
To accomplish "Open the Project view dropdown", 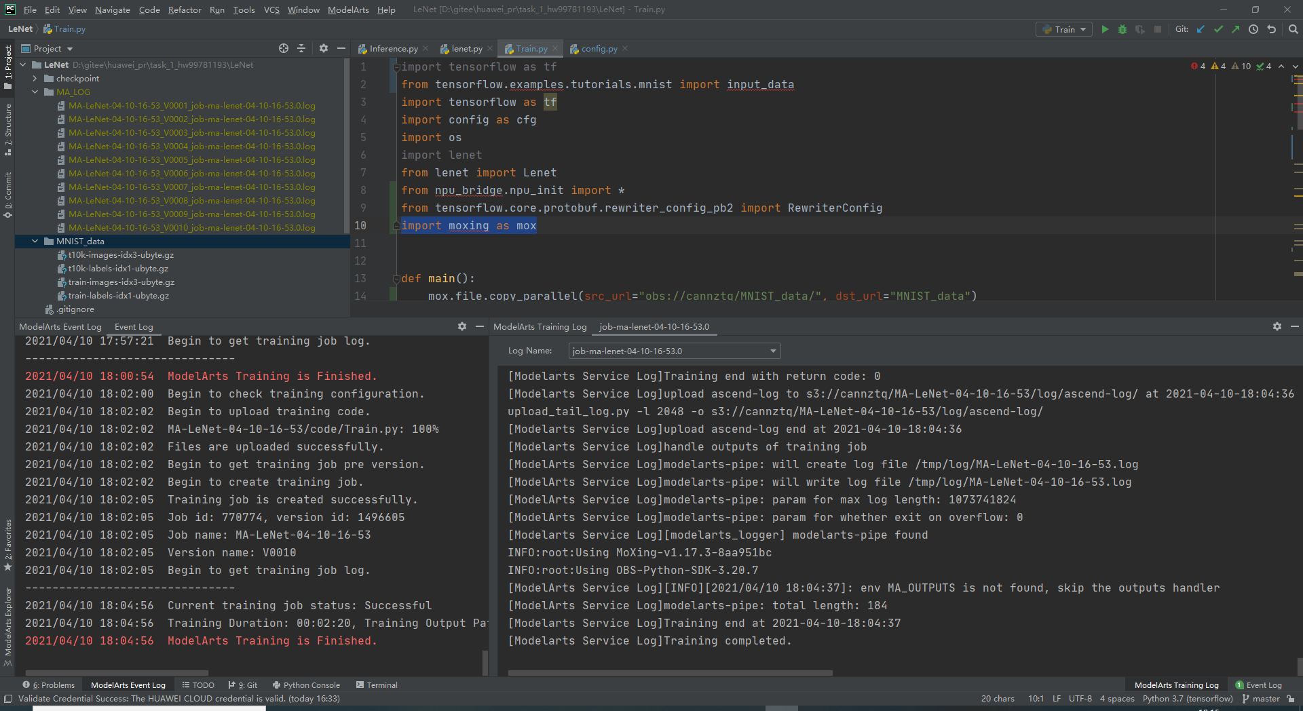I will [x=47, y=48].
